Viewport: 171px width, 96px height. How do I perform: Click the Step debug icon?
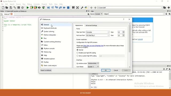53,7
